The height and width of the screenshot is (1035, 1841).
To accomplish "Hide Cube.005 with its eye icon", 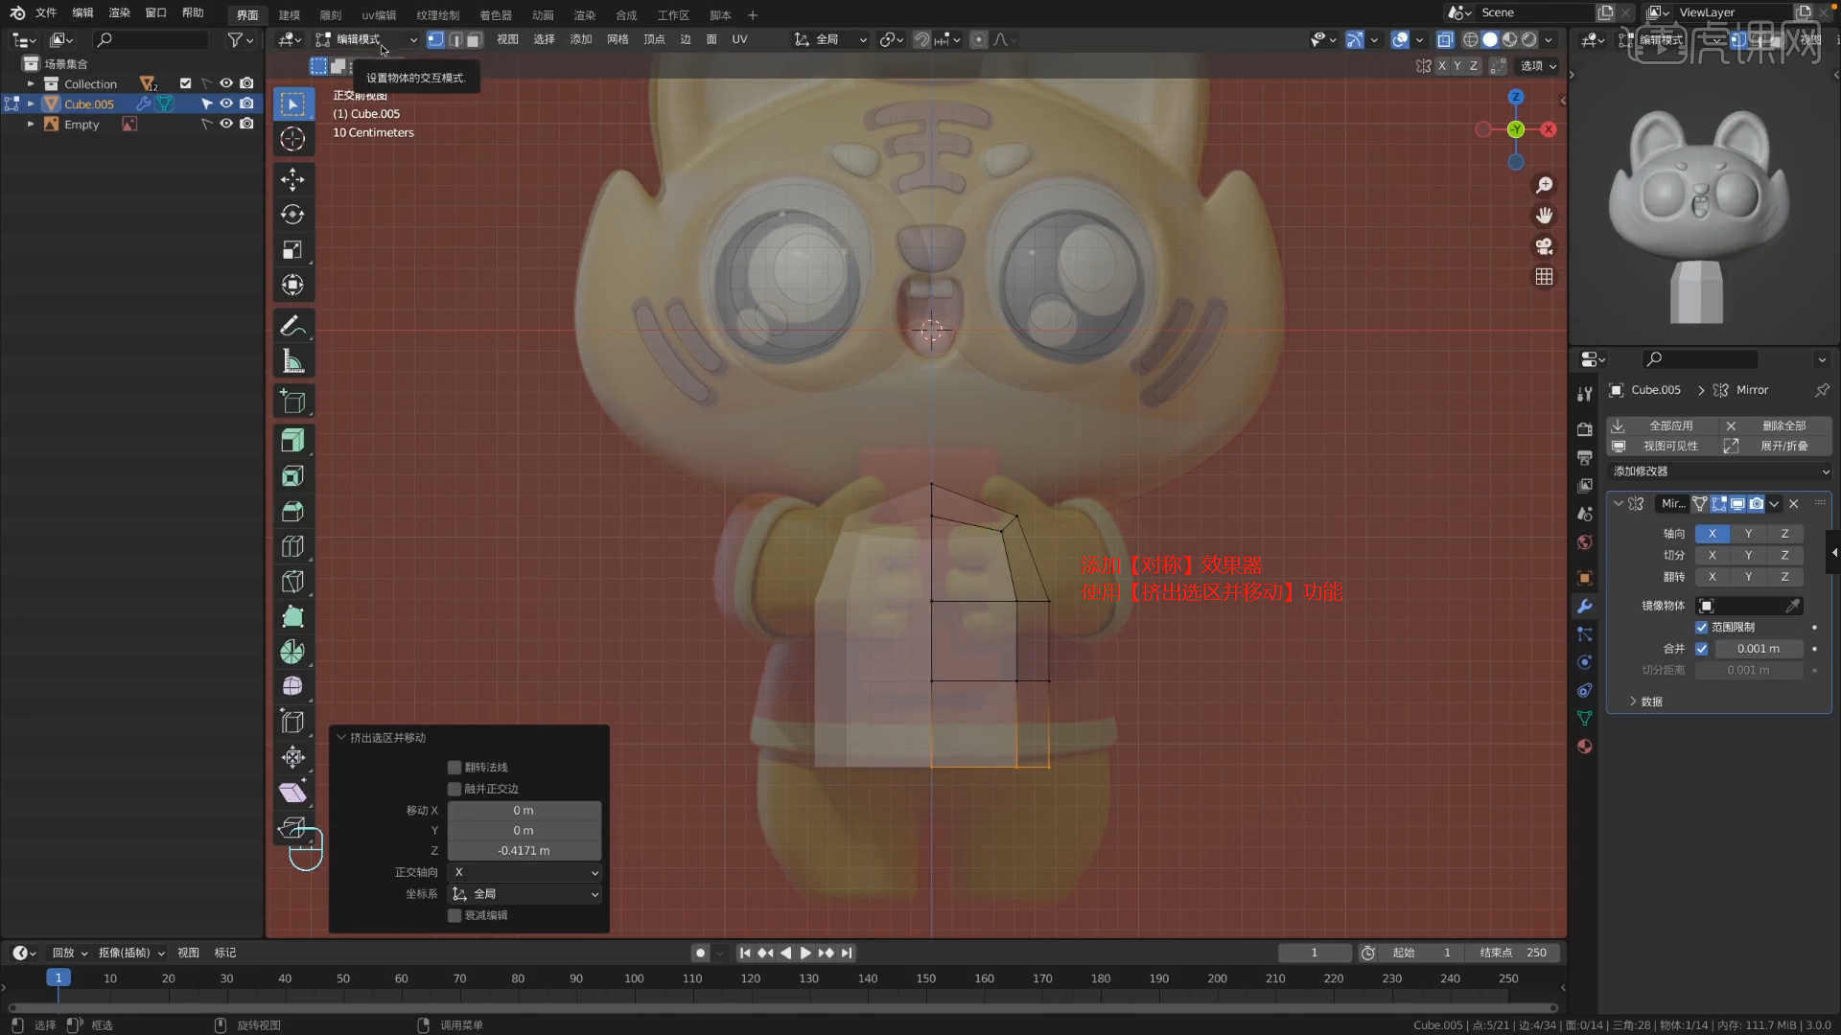I will point(226,103).
